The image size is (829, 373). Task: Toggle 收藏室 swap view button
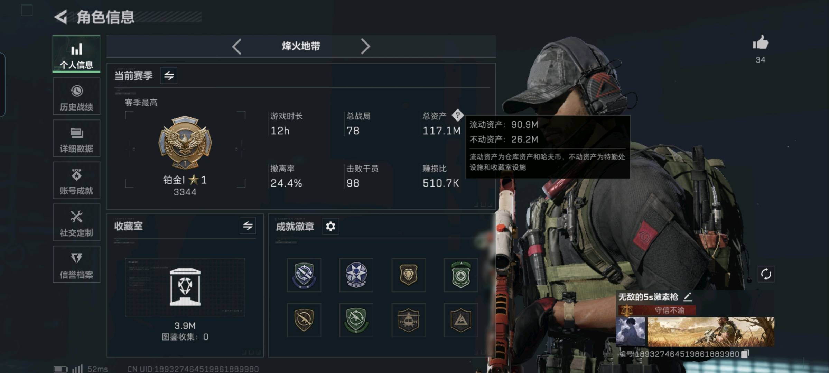248,226
